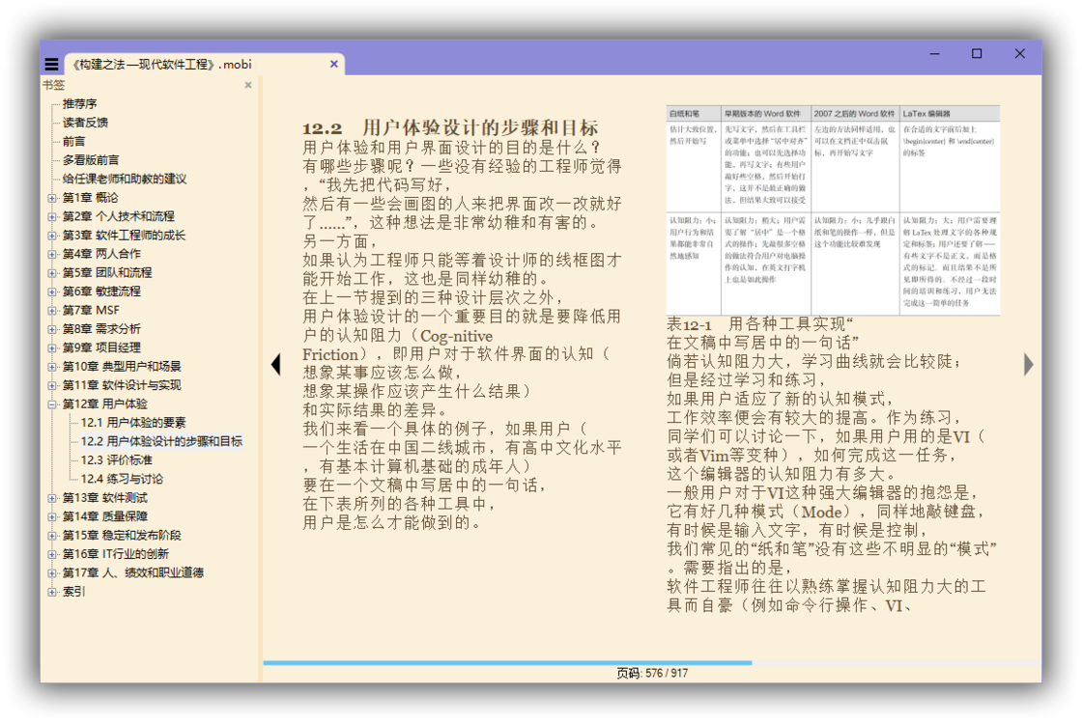
Task: Select 第7章 MSF chapter
Action: pos(91,311)
